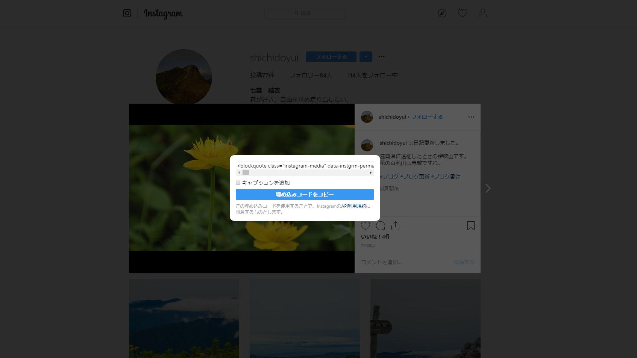Click the いいね！4件 likes count

click(x=376, y=237)
